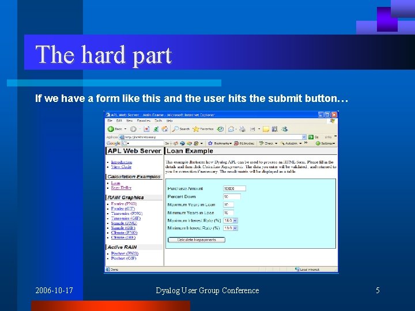The image size is (415, 311).
Task: Open the Piechart (GIF) link
Action: coord(123,258)
